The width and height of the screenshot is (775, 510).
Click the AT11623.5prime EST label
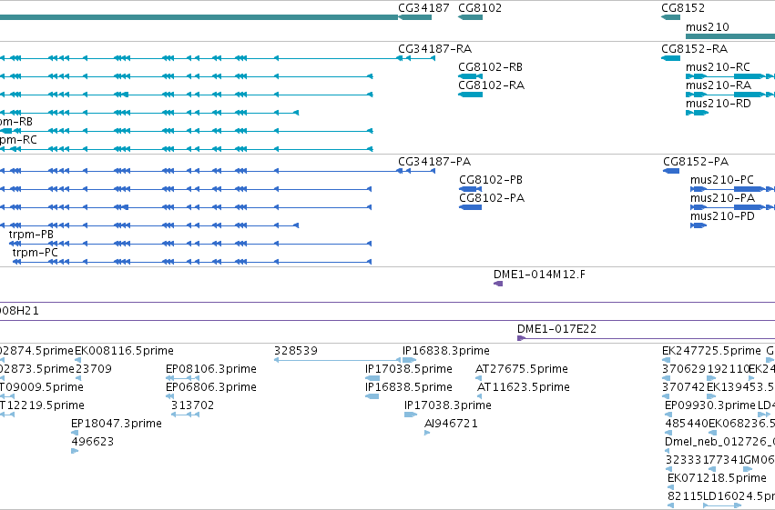click(x=524, y=387)
